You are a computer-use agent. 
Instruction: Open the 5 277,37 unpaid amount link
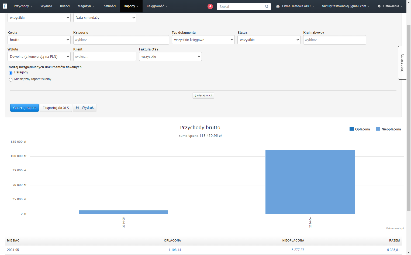coord(298,250)
